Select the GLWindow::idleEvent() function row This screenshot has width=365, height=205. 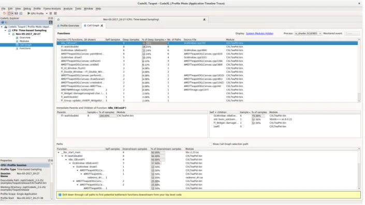(207, 50)
